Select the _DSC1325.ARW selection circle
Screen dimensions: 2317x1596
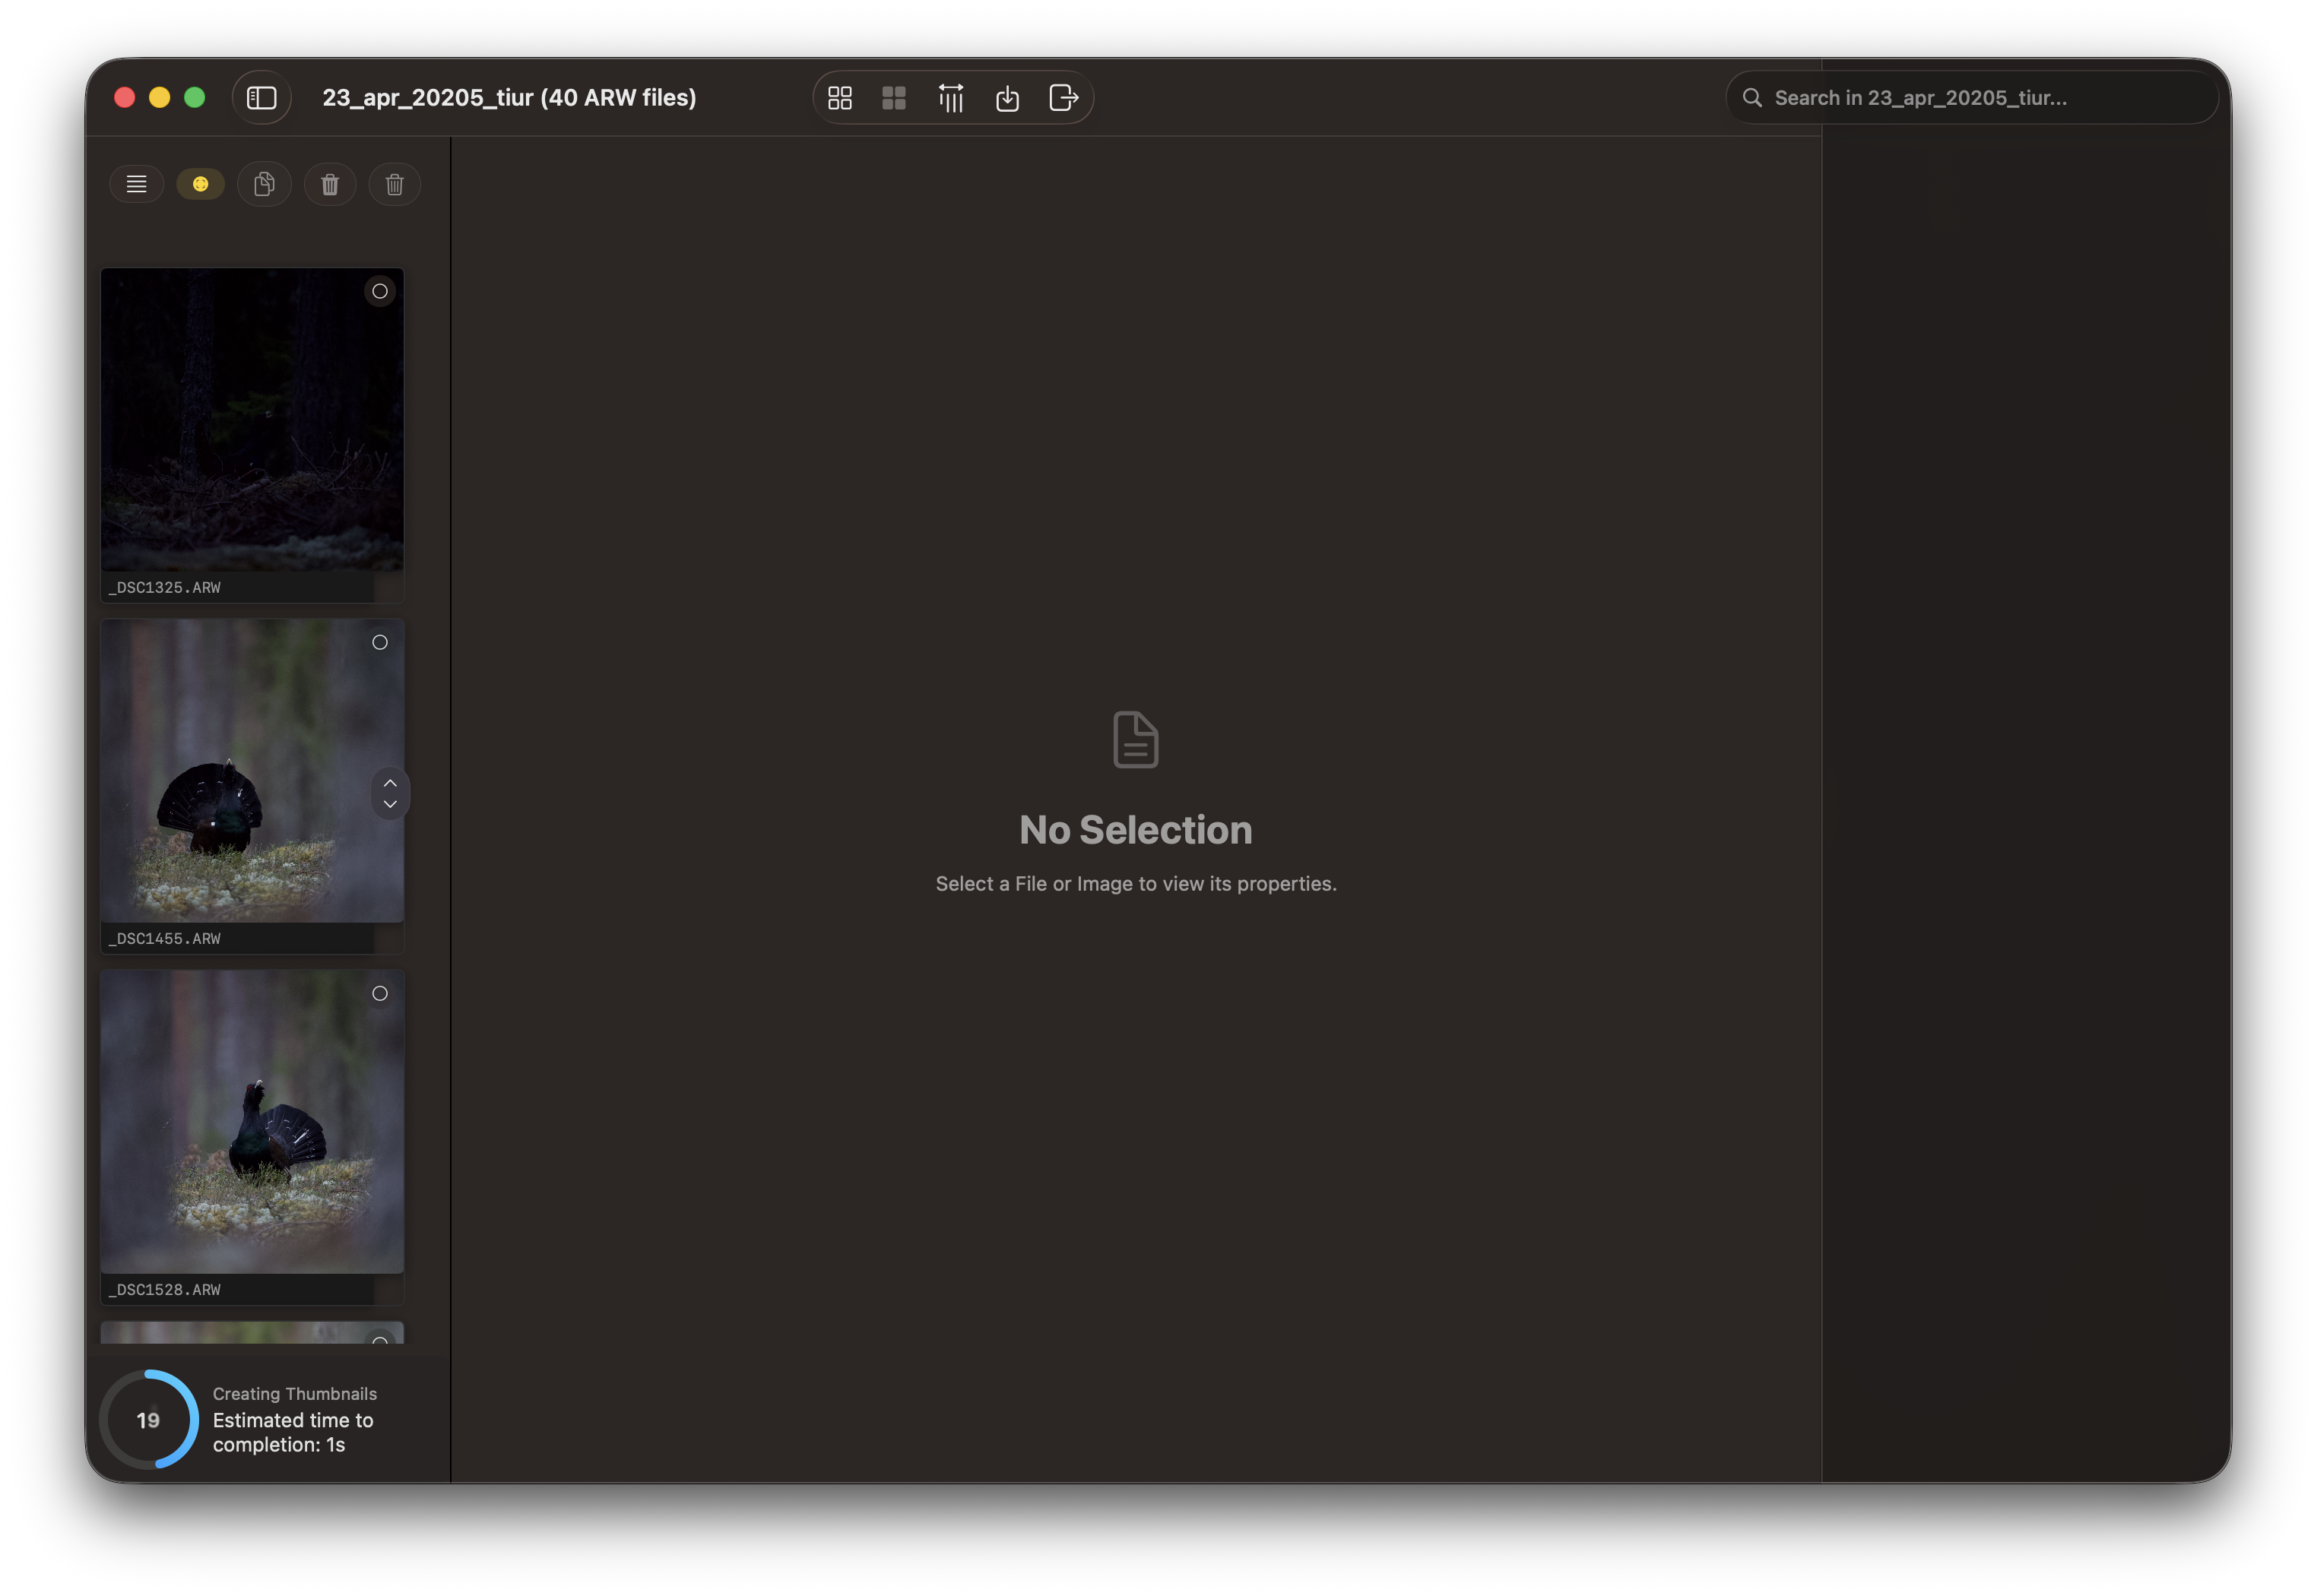380,291
